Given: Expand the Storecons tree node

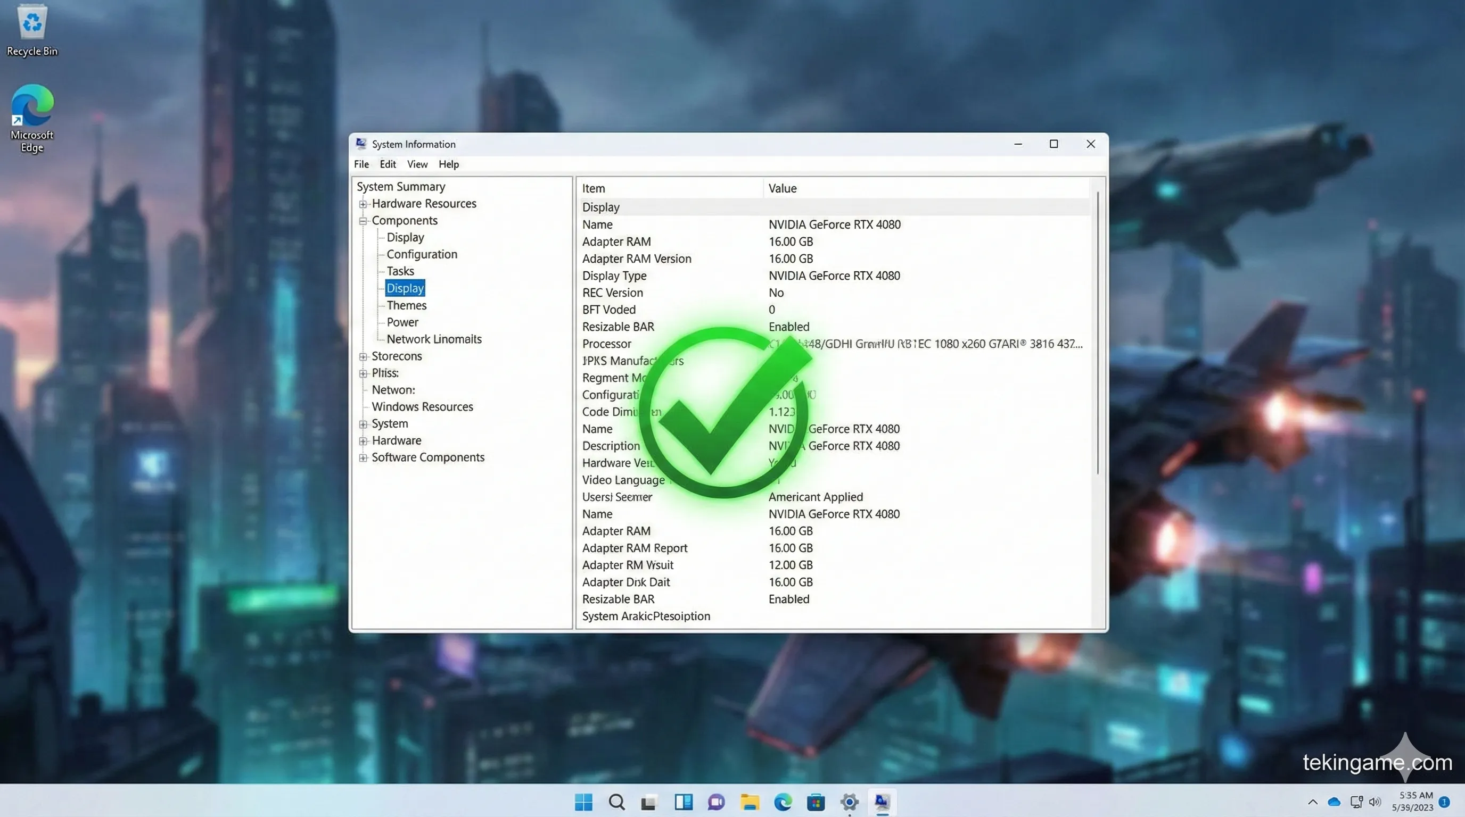Looking at the screenshot, I should [x=363, y=357].
